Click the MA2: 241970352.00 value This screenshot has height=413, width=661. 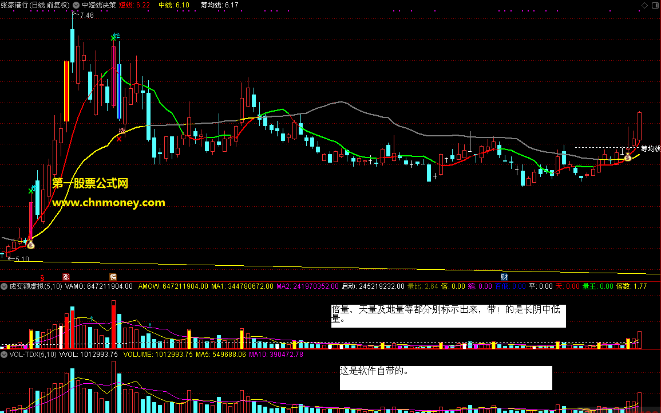click(x=307, y=286)
